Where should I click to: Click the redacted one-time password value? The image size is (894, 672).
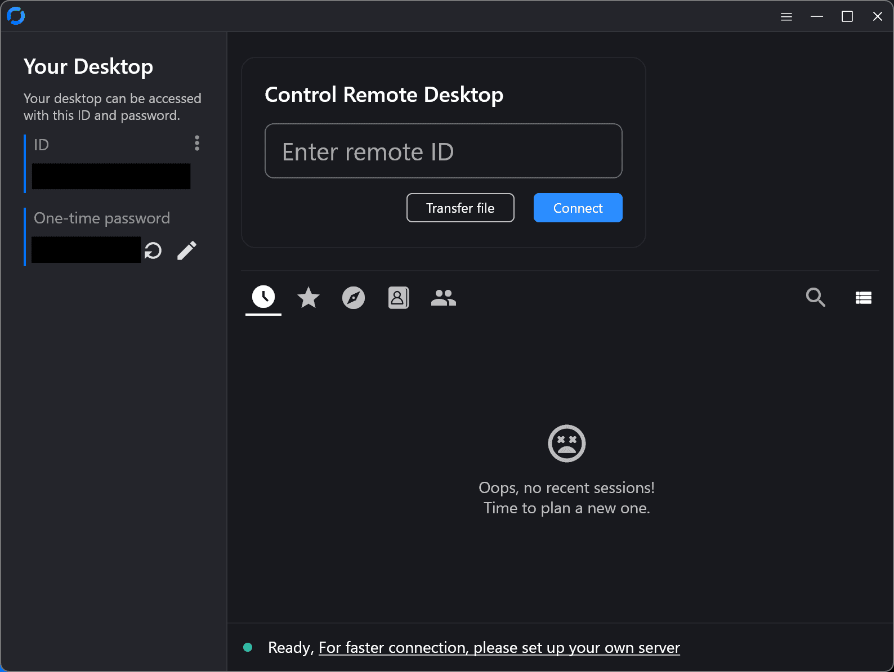click(86, 250)
